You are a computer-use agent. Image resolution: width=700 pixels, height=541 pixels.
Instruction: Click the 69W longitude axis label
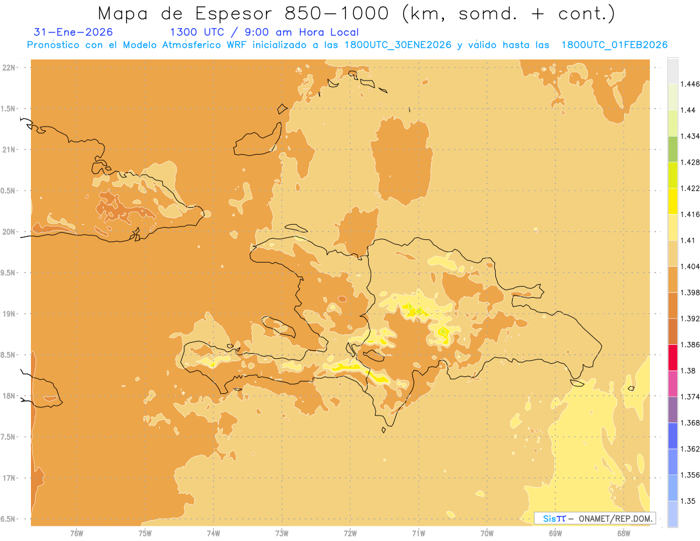click(555, 533)
